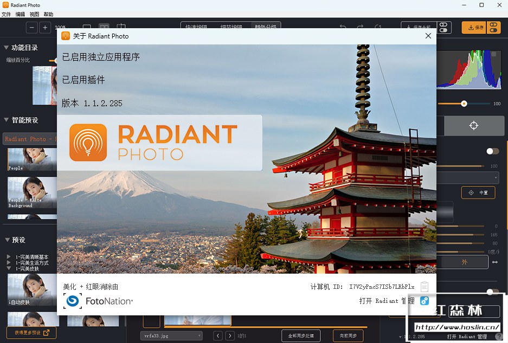Open 打开 Radiant 管理 in About dialog
Image resolution: width=508 pixels, height=343 pixels.
pyautogui.click(x=387, y=301)
